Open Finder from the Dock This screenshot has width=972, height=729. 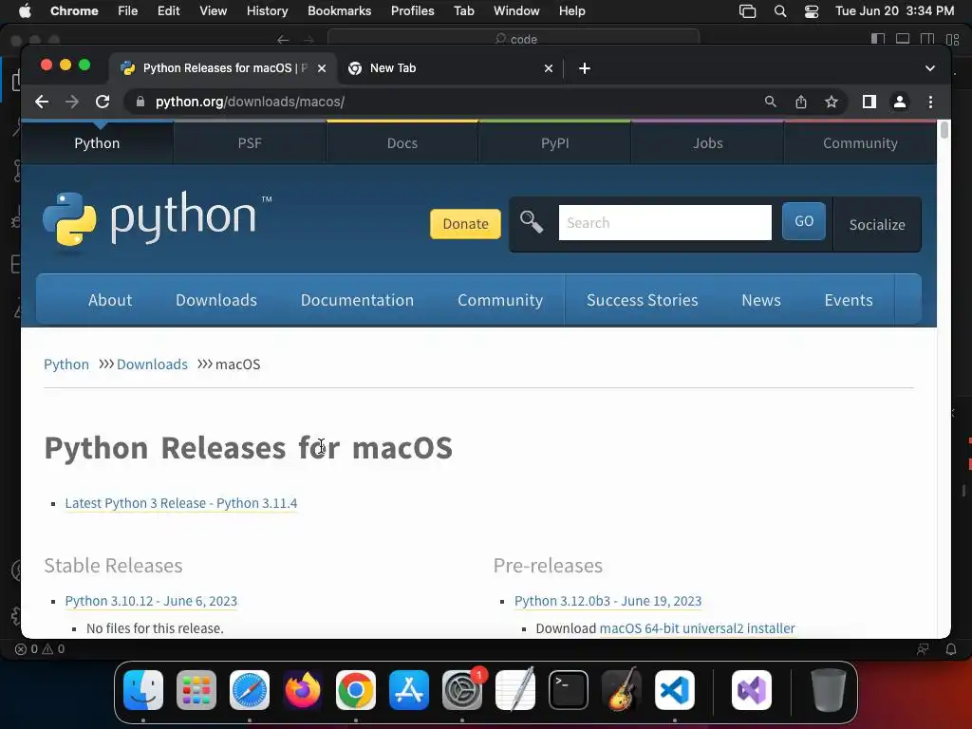coord(143,690)
